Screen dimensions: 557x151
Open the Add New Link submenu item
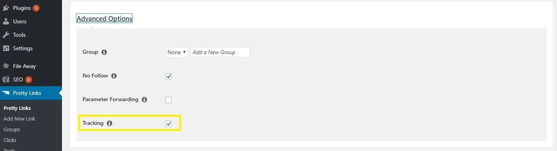pos(19,119)
